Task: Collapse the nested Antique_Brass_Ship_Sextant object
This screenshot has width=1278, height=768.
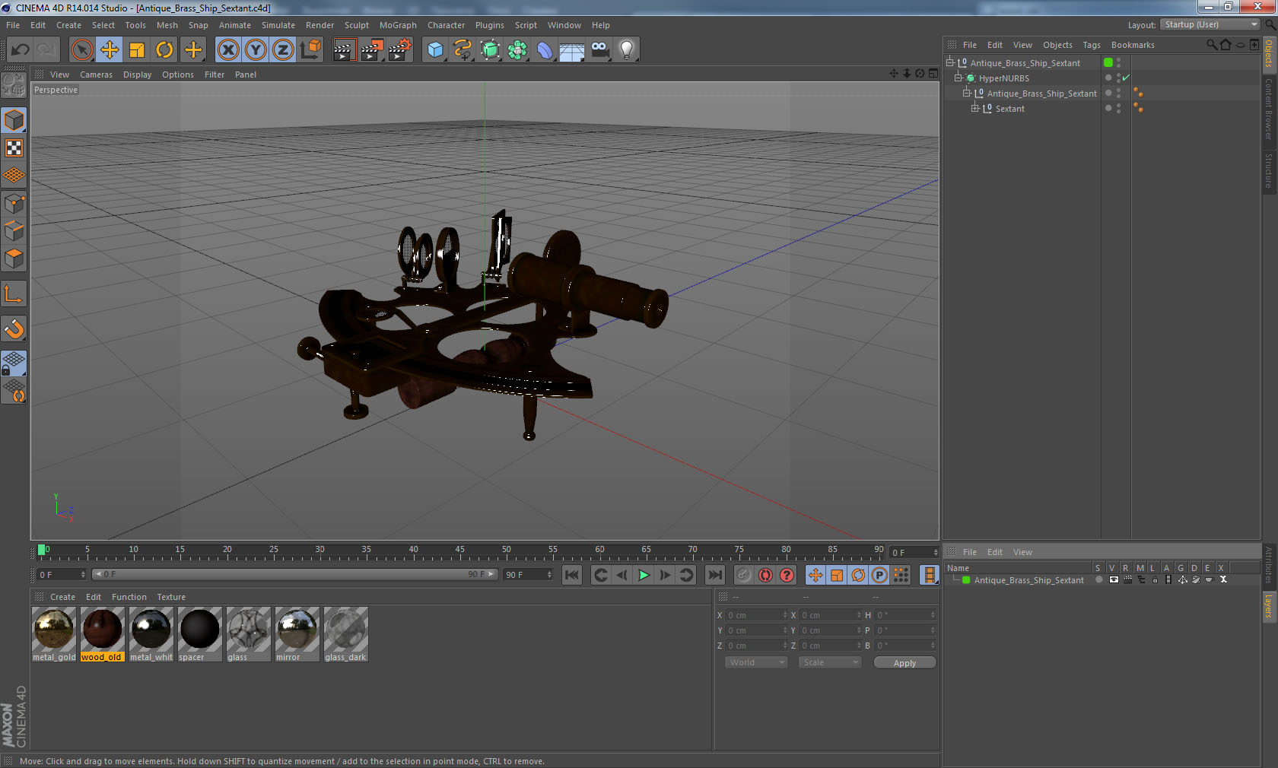Action: 967,93
